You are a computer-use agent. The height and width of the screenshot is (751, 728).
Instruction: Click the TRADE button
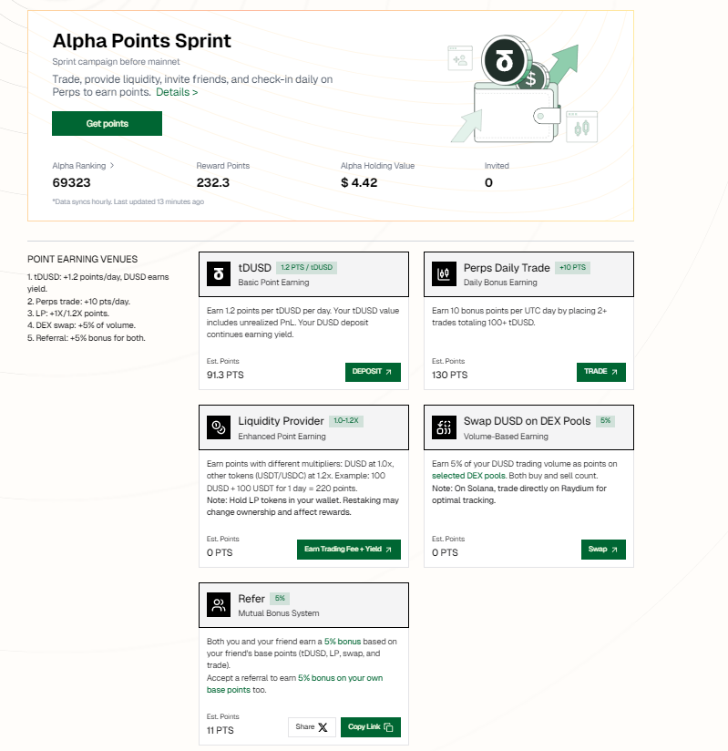point(600,372)
